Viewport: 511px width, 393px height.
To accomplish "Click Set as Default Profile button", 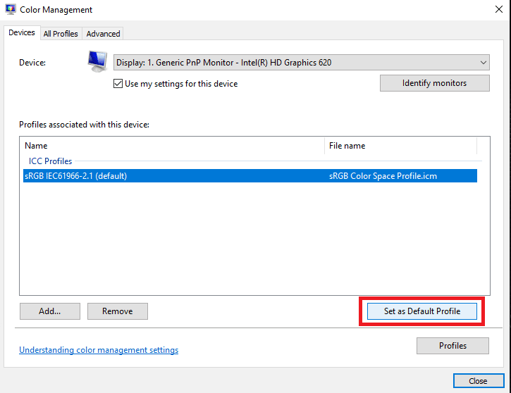I will 422,311.
